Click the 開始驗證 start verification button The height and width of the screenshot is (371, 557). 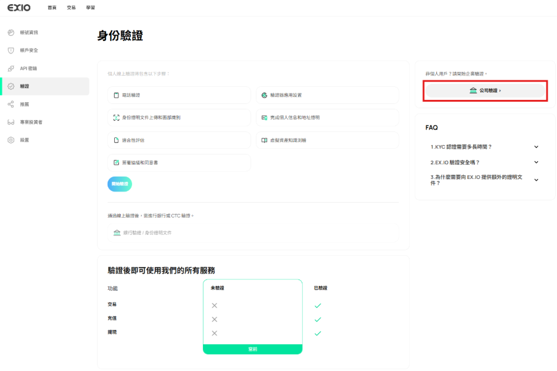[x=120, y=184]
